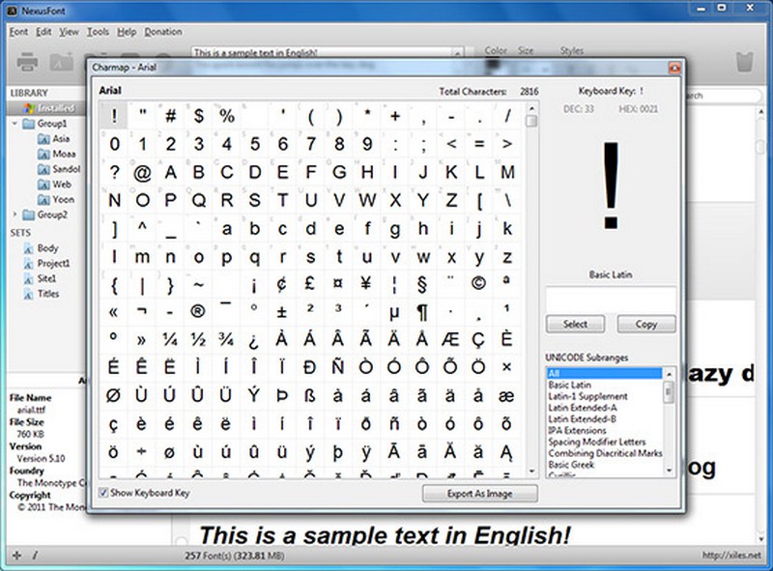Click the Select button
This screenshot has width=773, height=571.
coord(575,325)
